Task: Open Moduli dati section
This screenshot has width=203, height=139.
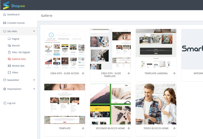Action: [18, 66]
